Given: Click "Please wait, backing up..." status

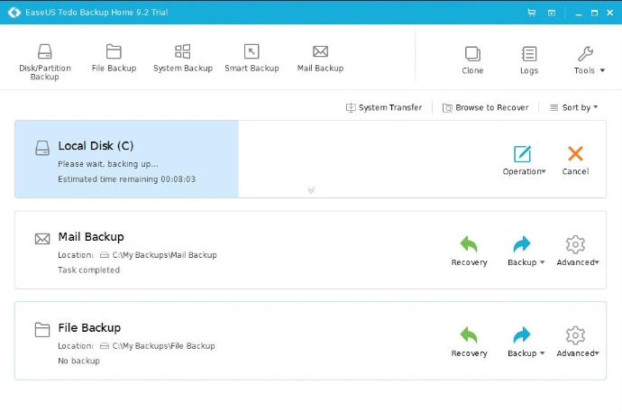Looking at the screenshot, I should click(x=108, y=164).
